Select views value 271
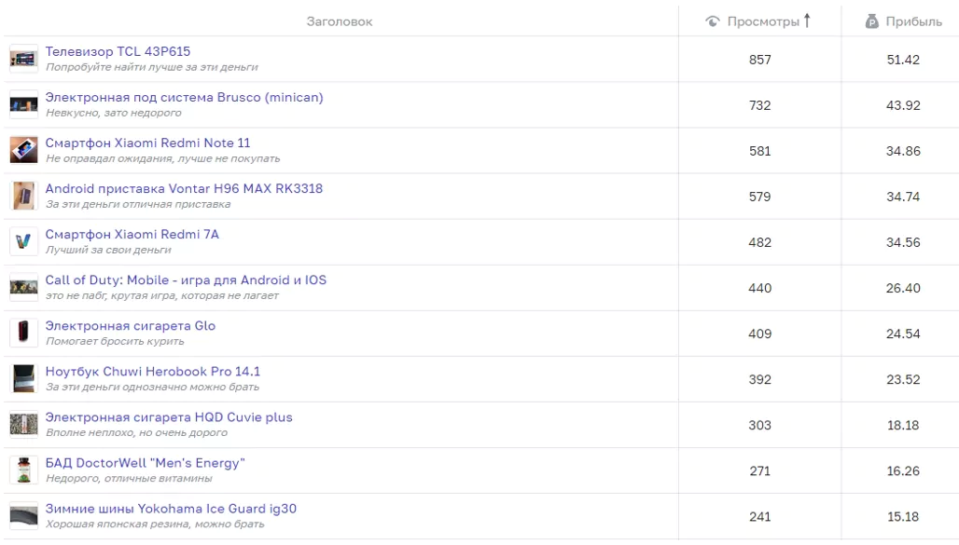This screenshot has height=545, width=959. click(760, 471)
